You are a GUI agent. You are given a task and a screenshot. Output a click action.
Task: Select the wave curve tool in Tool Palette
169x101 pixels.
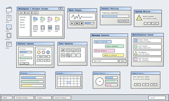(x=63, y=55)
